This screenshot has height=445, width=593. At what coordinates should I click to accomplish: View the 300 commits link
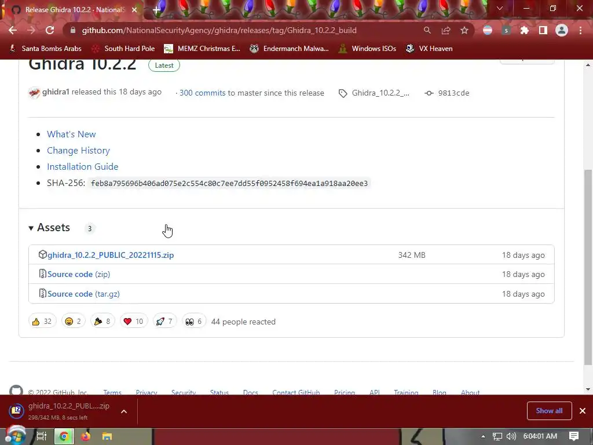click(x=202, y=93)
